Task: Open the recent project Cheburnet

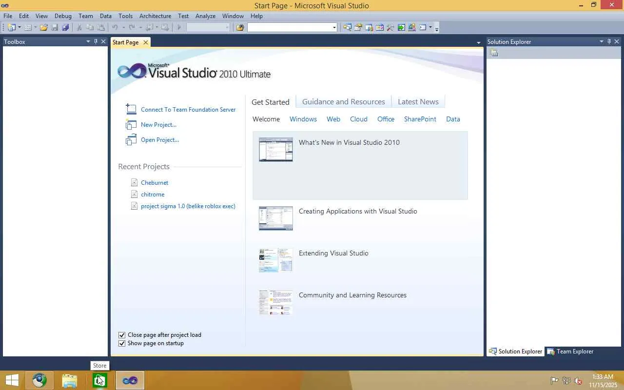Action: [155, 182]
